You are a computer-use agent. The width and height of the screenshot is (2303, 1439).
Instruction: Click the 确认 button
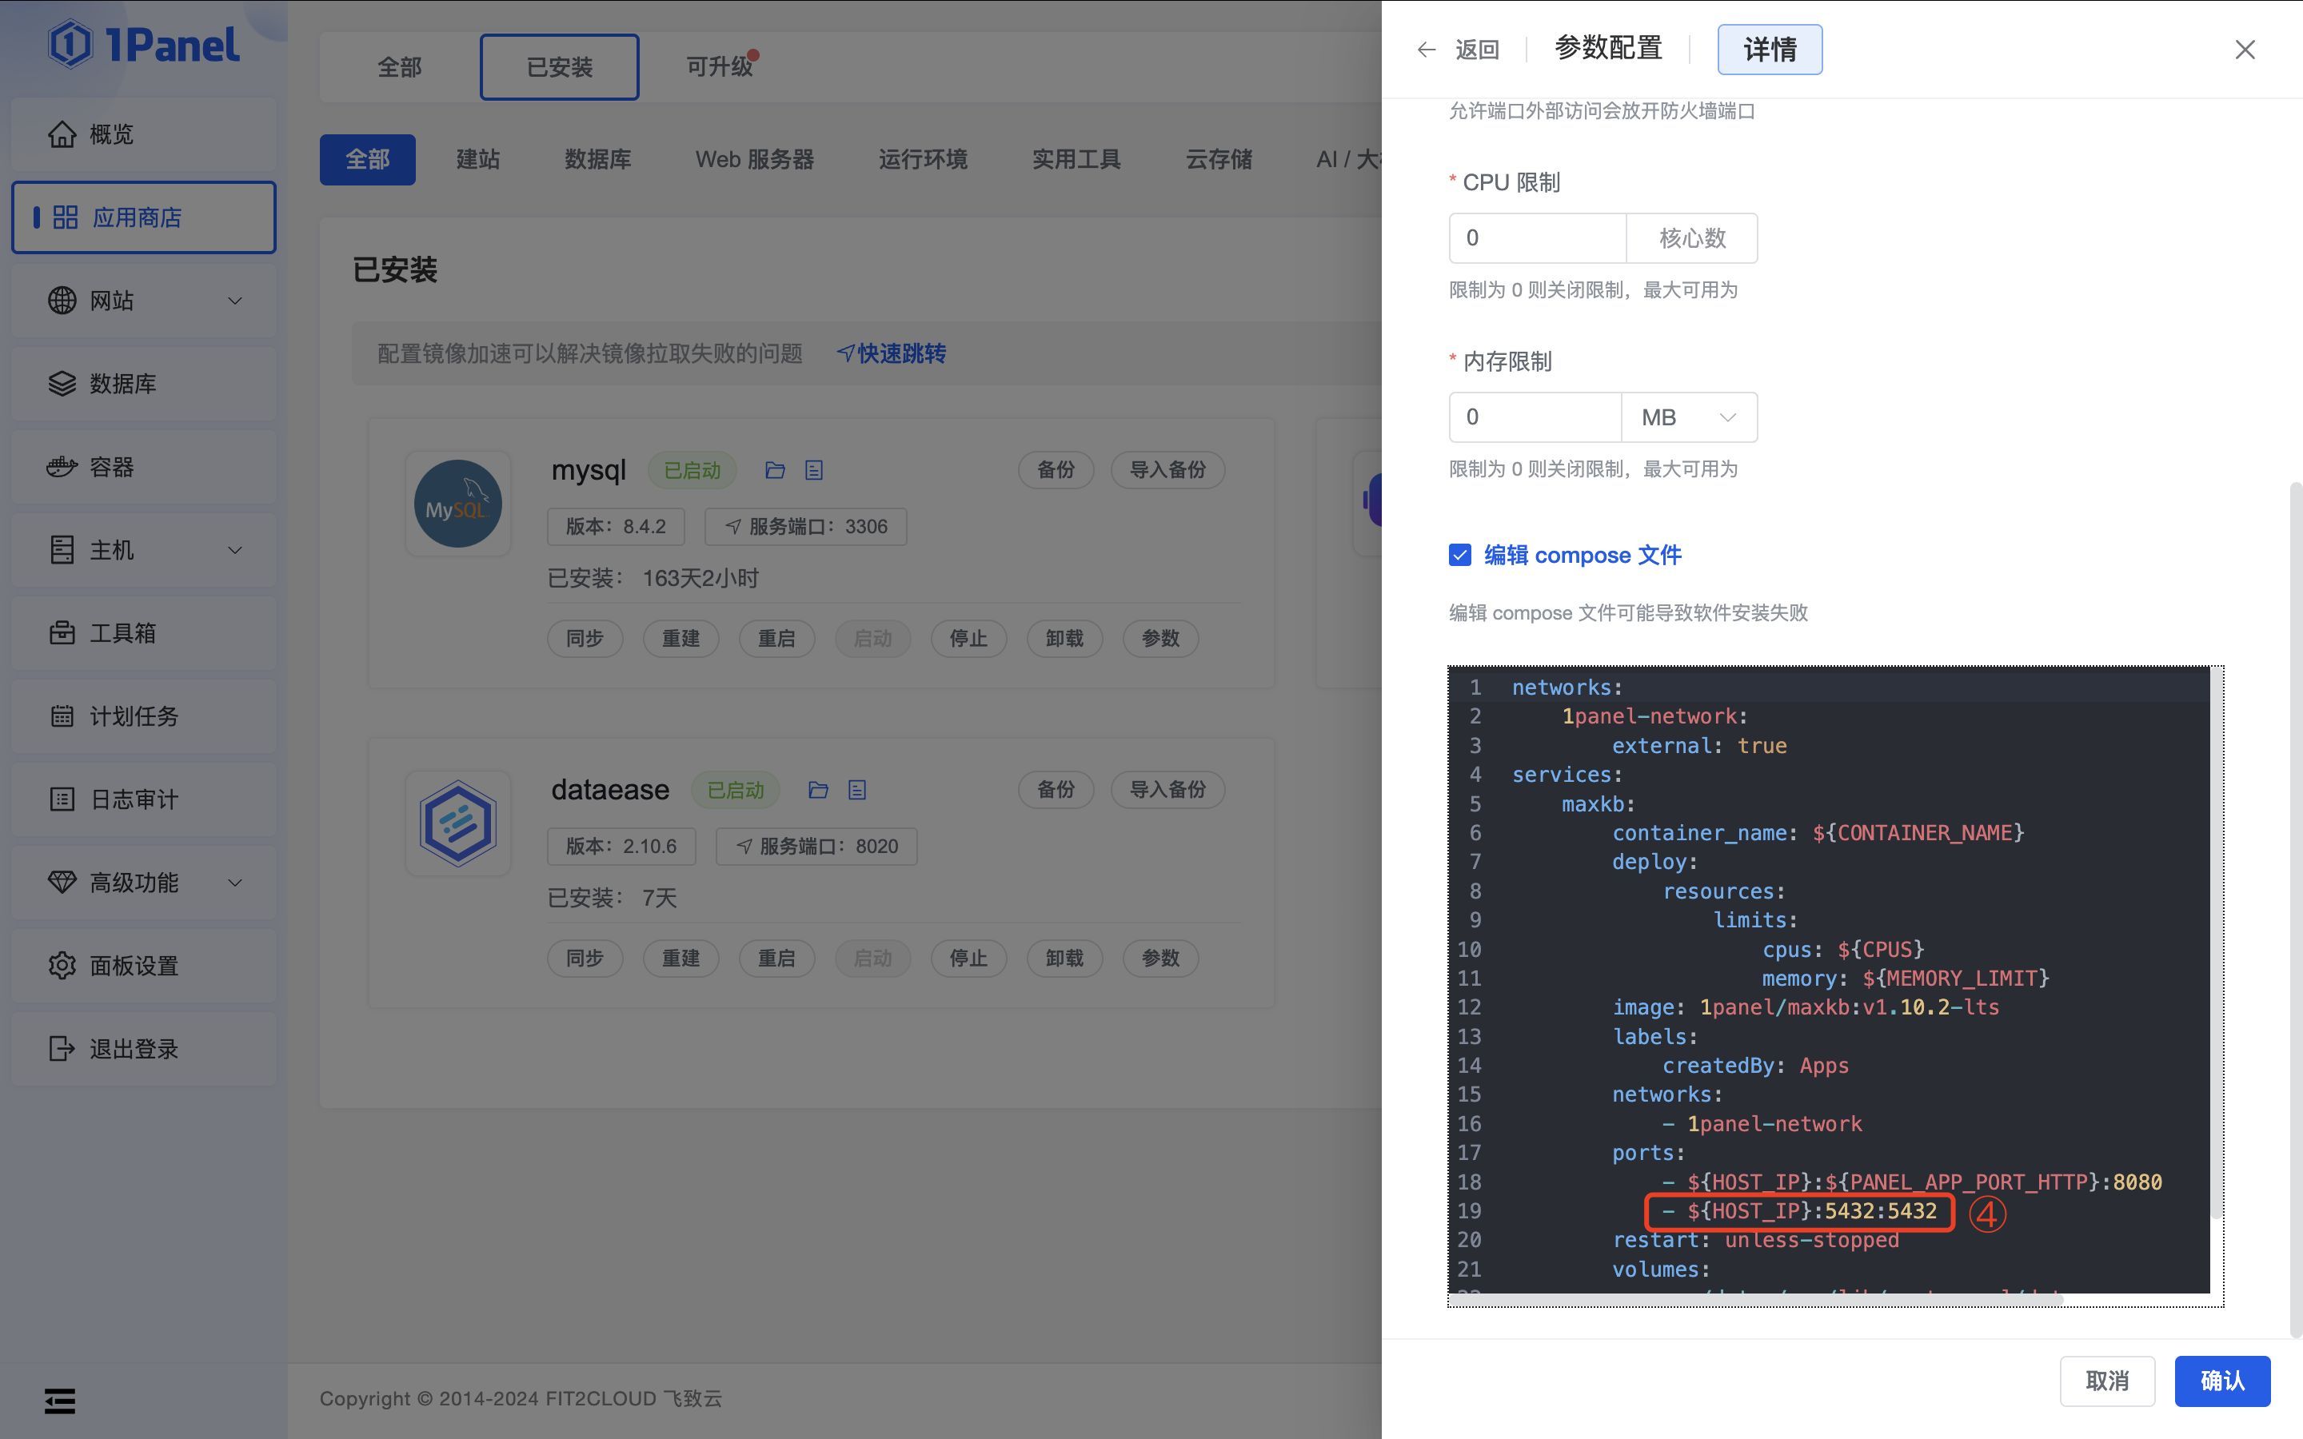click(2221, 1380)
